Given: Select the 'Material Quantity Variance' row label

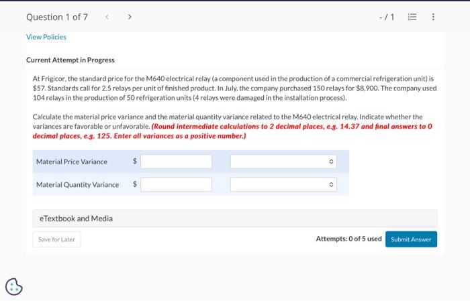Looking at the screenshot, I should click(77, 184).
